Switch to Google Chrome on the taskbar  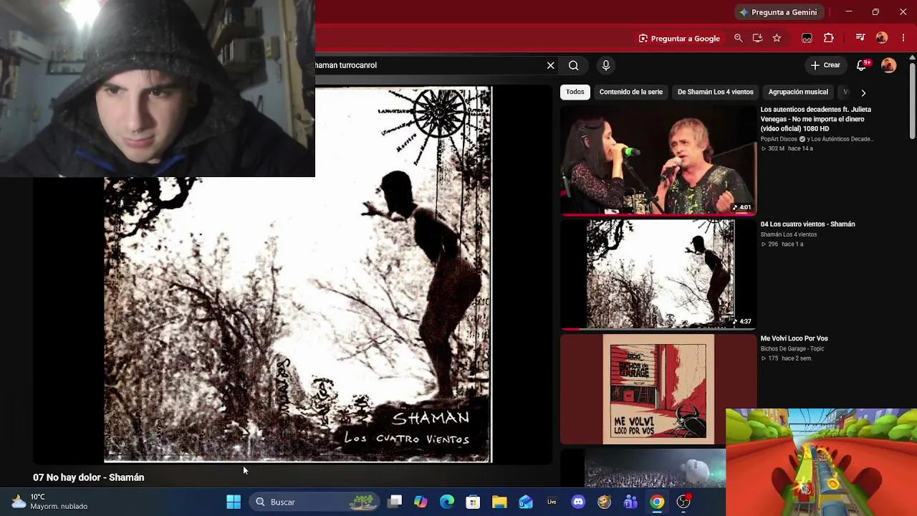coord(657,502)
